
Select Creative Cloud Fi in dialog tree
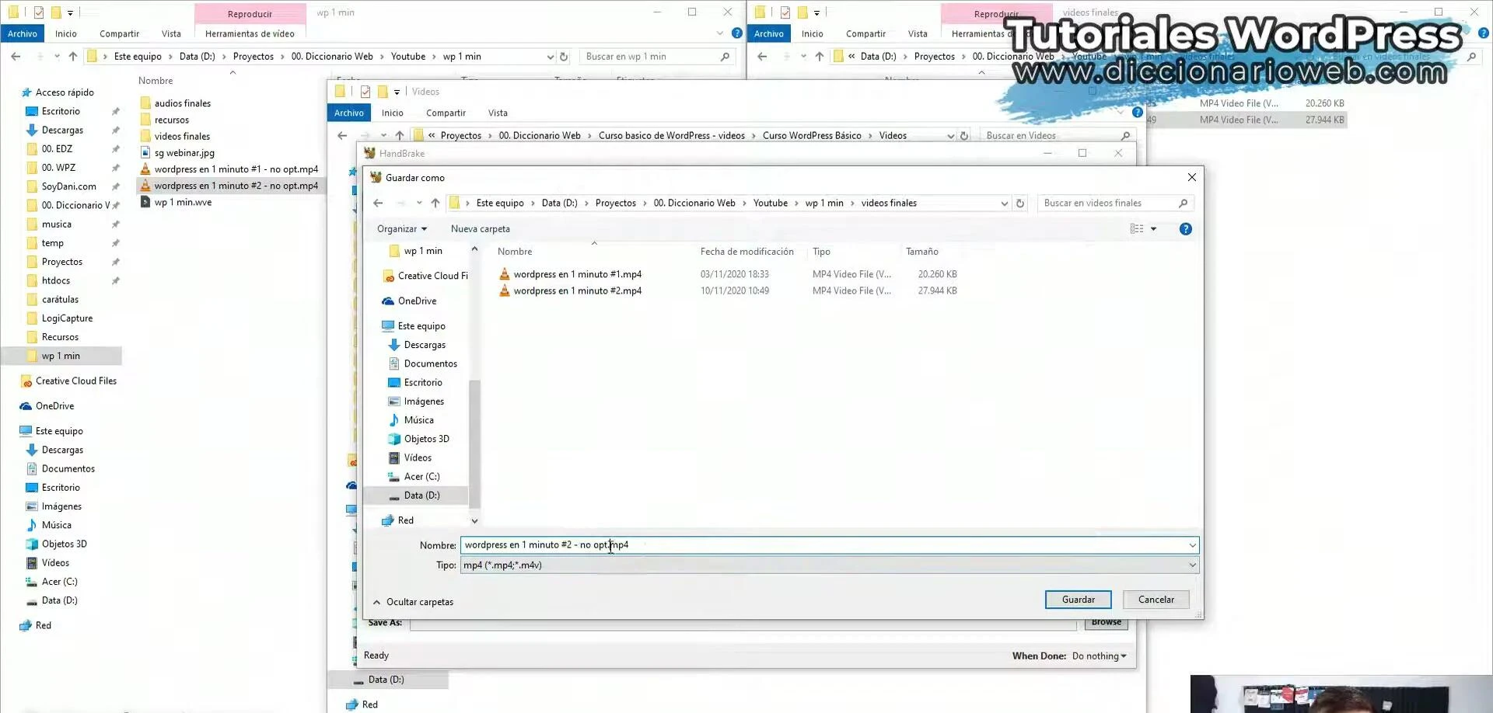pos(425,276)
